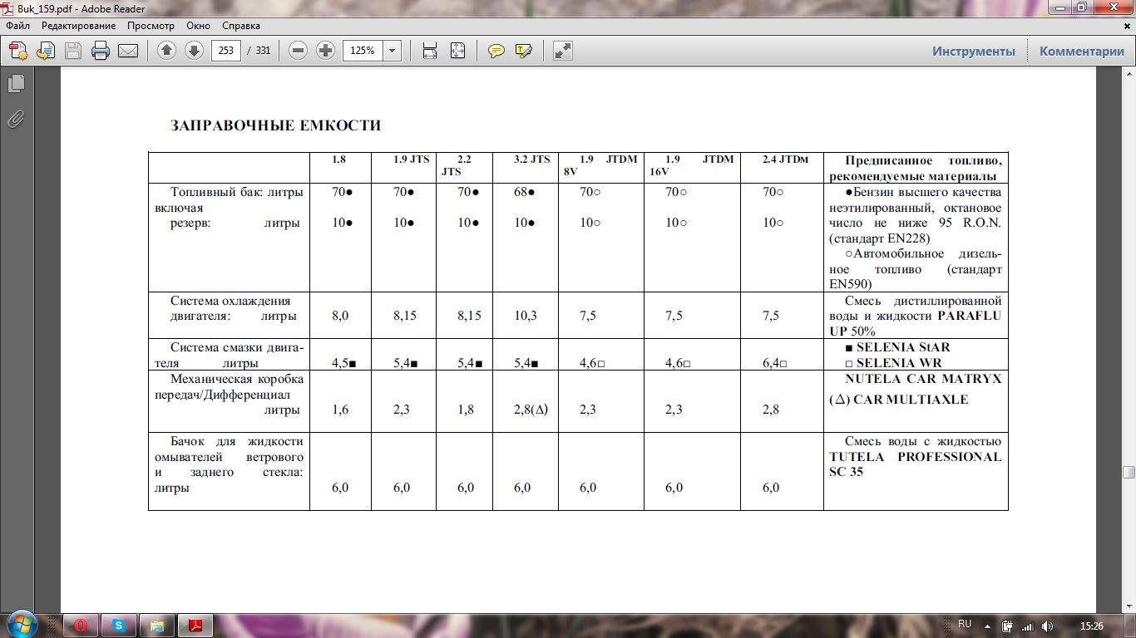Print the document with printer icon
The width and height of the screenshot is (1136, 638).
(x=101, y=51)
